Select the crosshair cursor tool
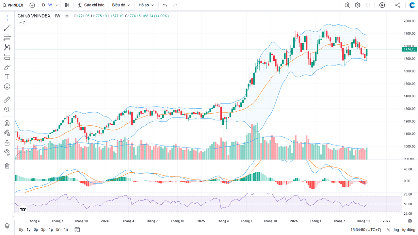This screenshot has width=418, height=235. [x=7, y=18]
